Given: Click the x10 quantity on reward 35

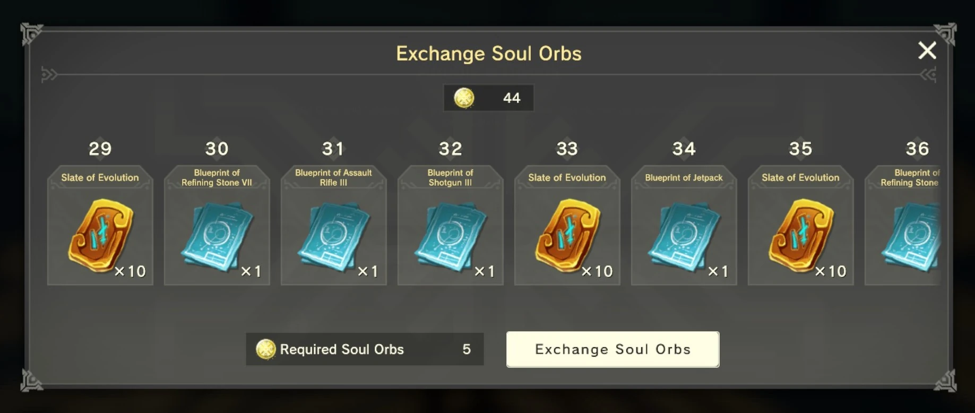Looking at the screenshot, I should [x=831, y=271].
